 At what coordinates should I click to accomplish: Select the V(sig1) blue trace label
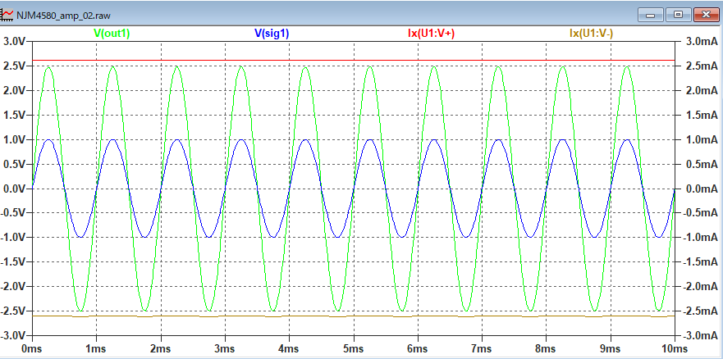(x=272, y=34)
